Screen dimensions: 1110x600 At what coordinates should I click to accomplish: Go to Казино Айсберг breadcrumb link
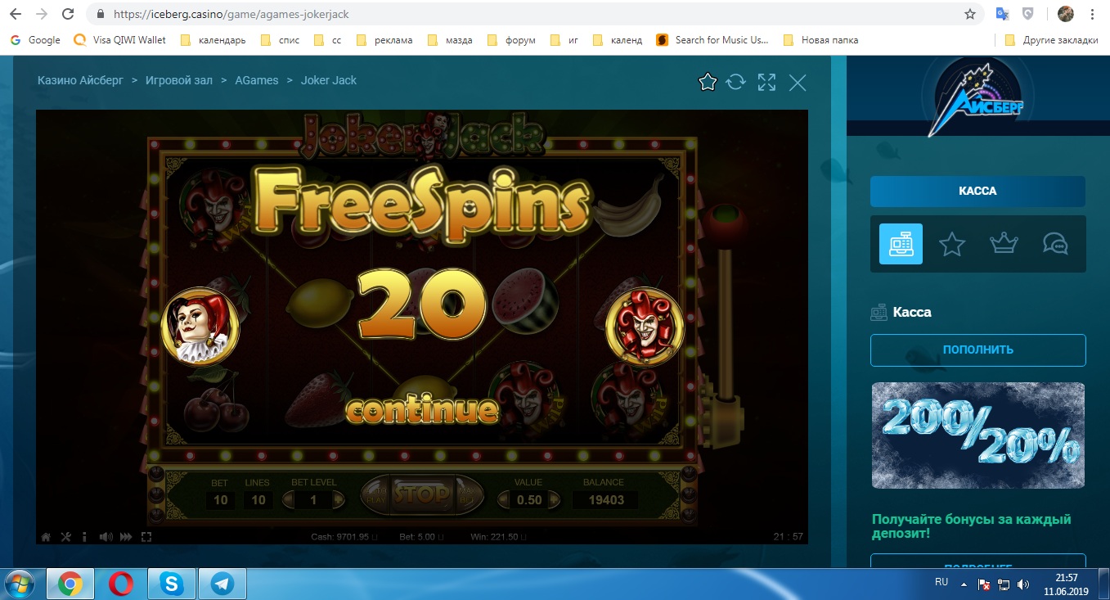click(x=80, y=80)
